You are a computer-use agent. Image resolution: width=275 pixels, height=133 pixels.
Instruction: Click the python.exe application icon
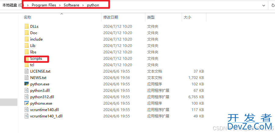(27, 84)
